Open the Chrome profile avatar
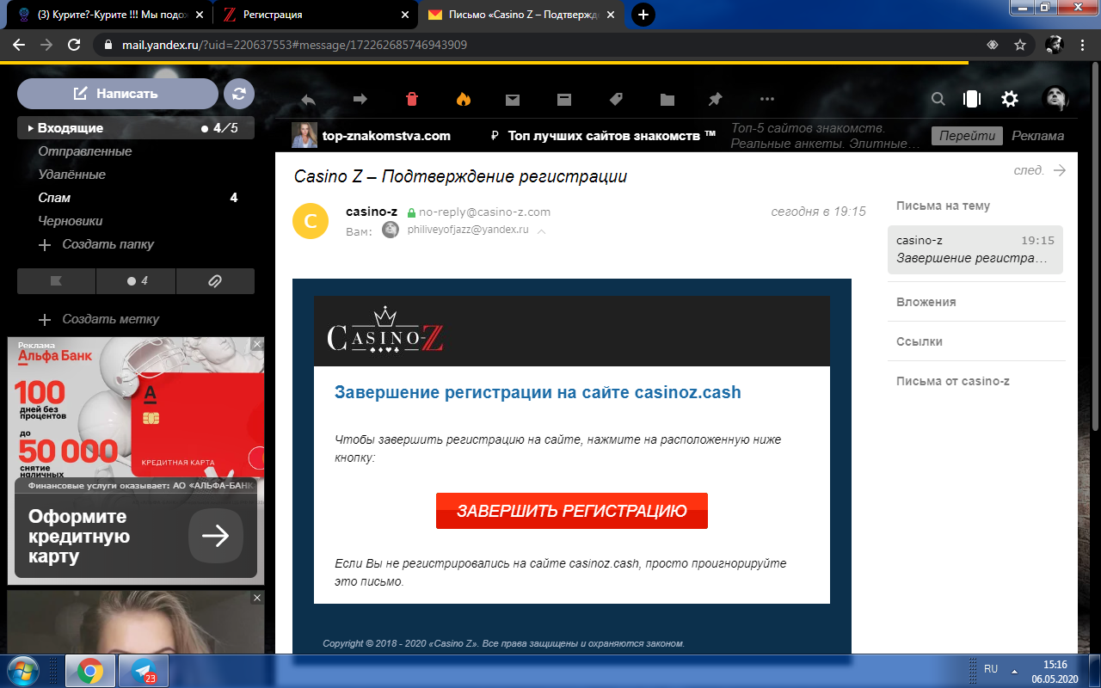 point(1054,45)
